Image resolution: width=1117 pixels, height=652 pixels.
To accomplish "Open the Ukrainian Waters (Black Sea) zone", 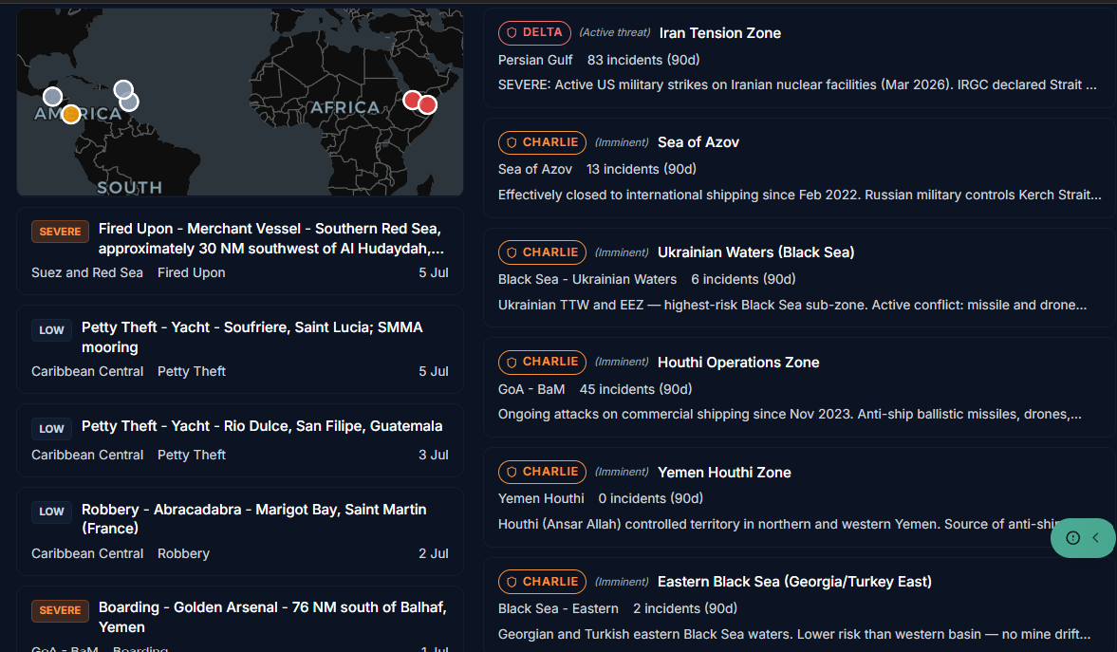I will click(x=799, y=278).
